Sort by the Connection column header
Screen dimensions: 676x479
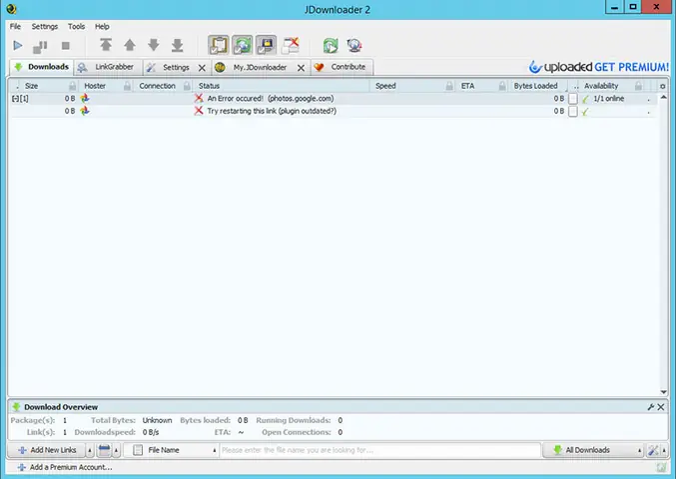tap(157, 86)
